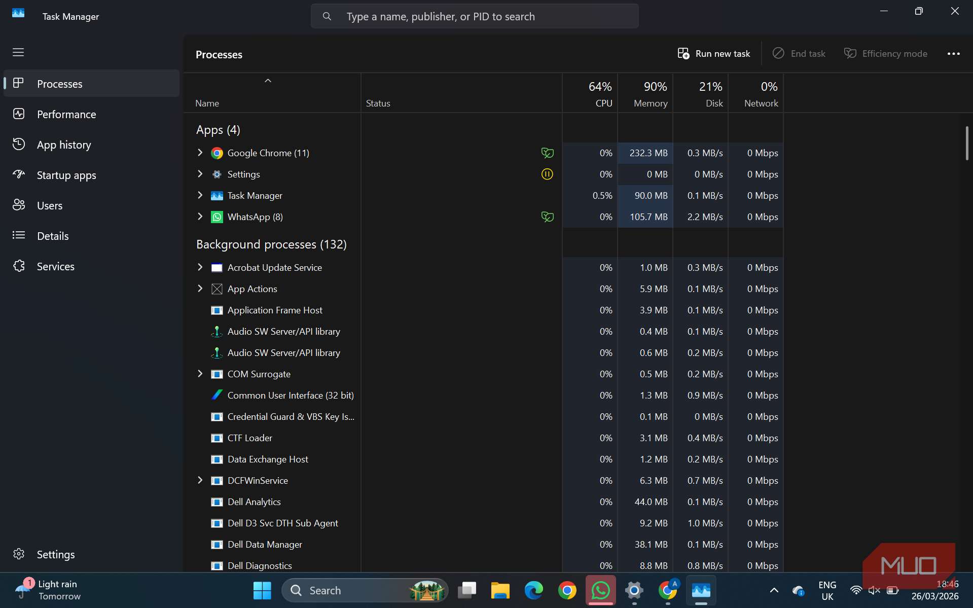Screen dimensions: 973x608
Task: Open the hamburger navigation menu
Action: 18,52
